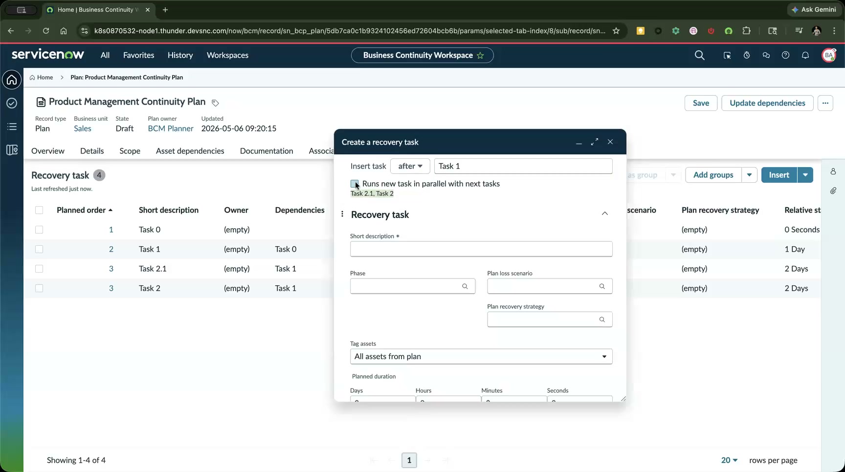Click the Plan loss scenario lookup magnifier
Screen dimensions: 845x472
click(602, 286)
